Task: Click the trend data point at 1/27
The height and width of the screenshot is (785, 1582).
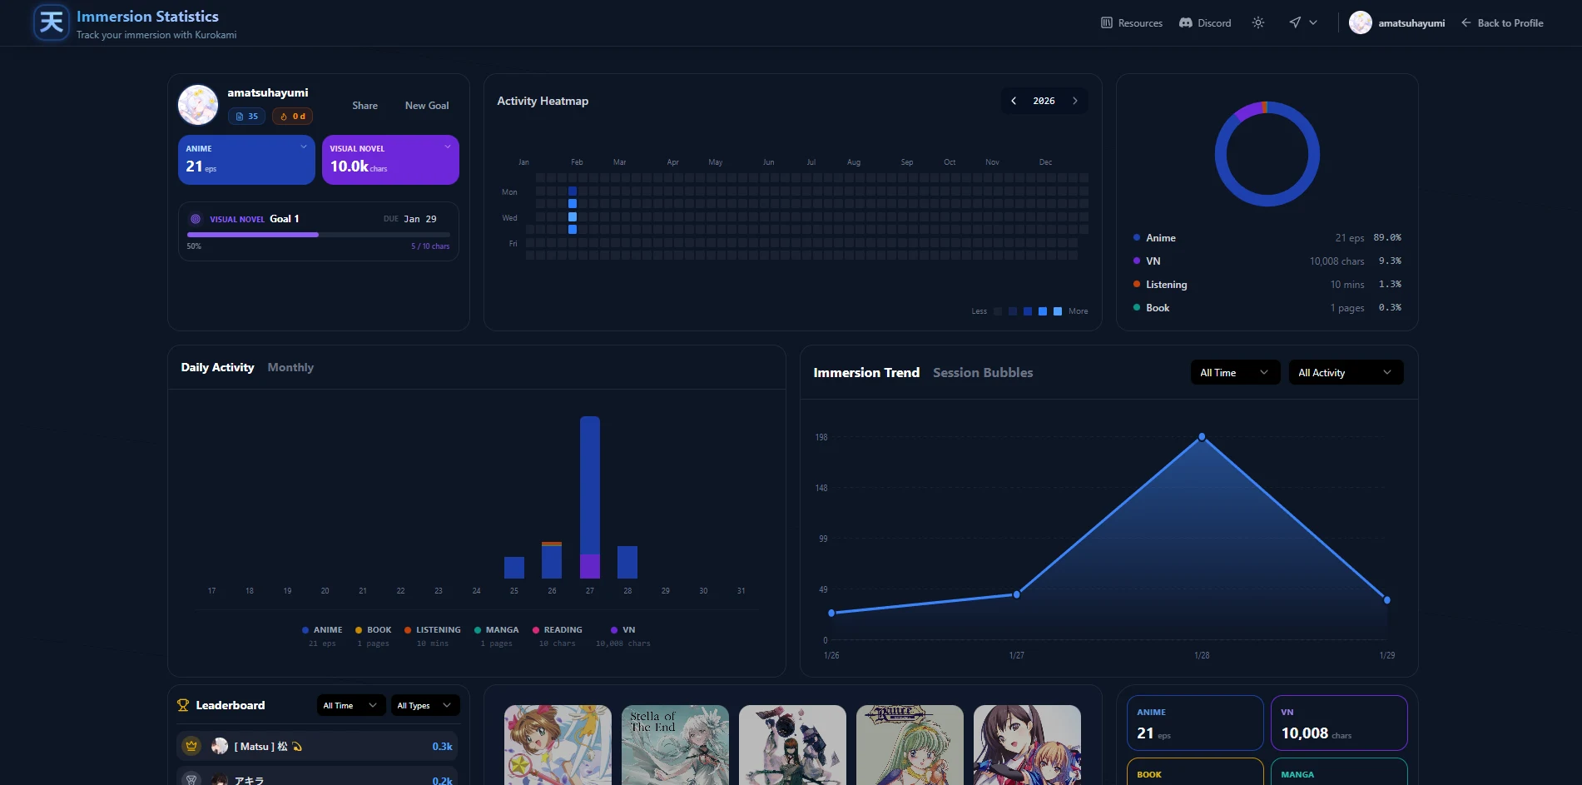Action: coord(1017,594)
